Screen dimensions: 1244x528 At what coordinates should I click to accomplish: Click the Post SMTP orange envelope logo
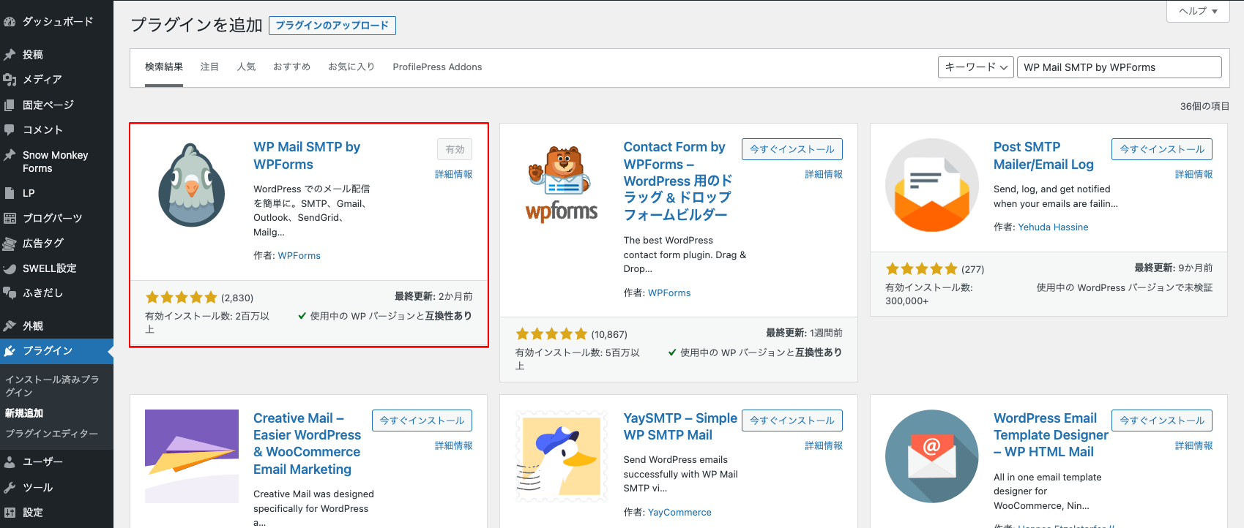click(932, 185)
